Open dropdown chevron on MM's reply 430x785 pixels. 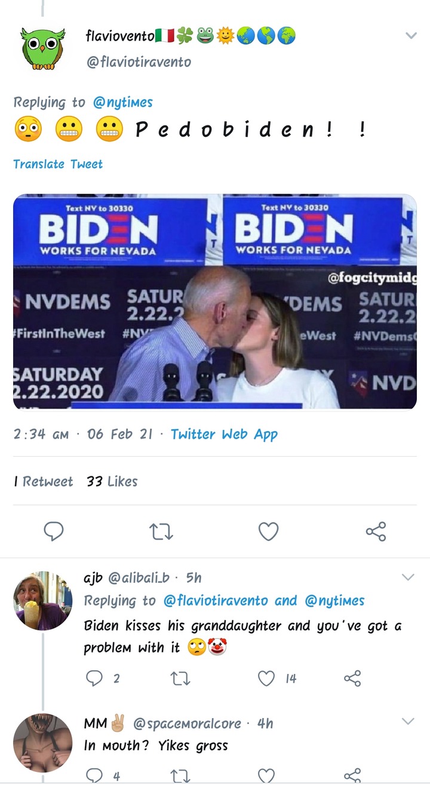pyautogui.click(x=408, y=722)
